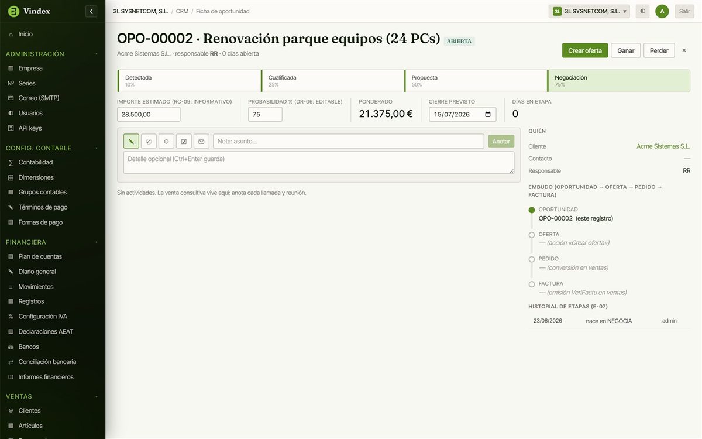
Task: Click the Dimensiones grid icon
Action: click(x=11, y=177)
